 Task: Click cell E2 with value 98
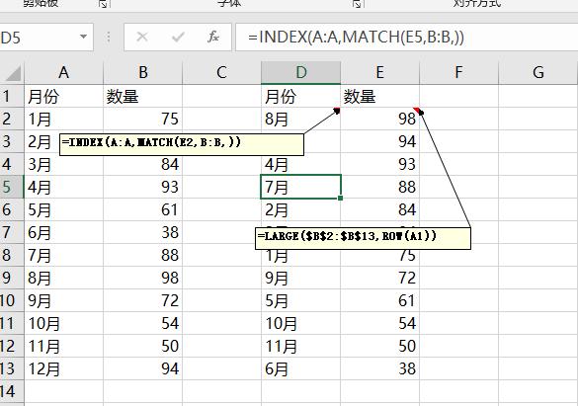pos(379,119)
